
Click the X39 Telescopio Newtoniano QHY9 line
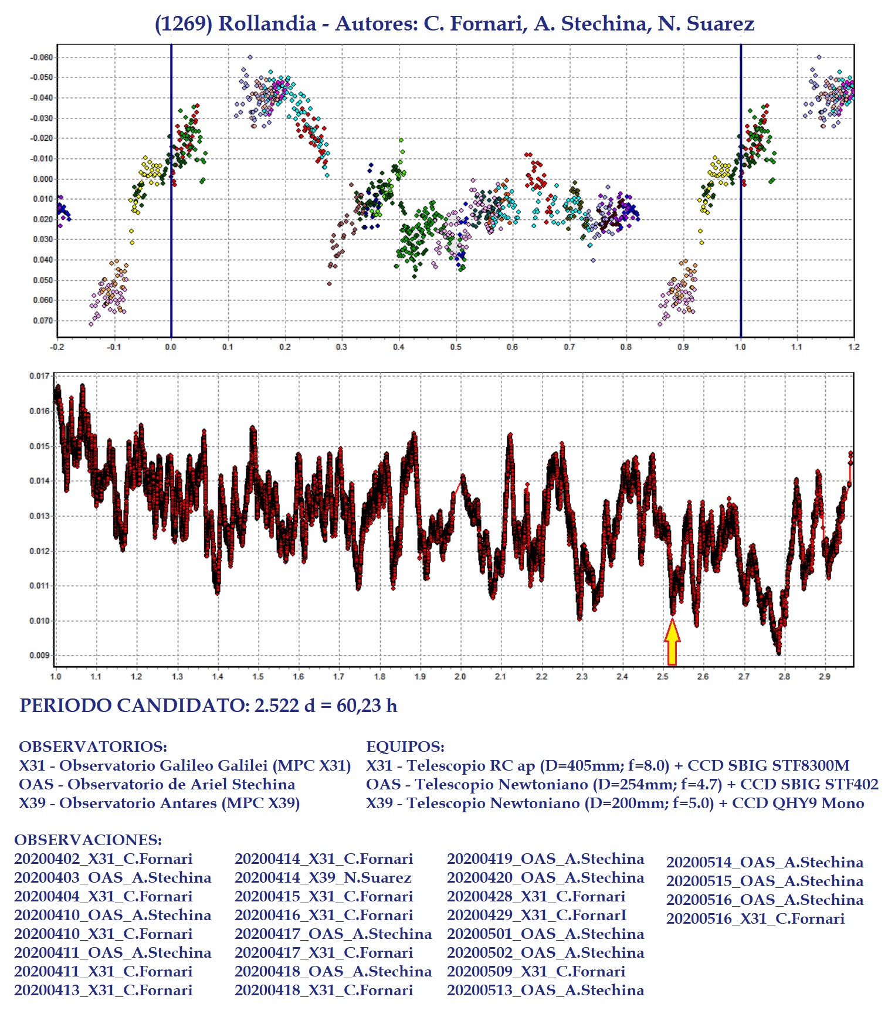(615, 803)
